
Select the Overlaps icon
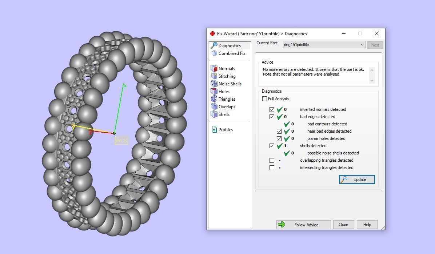pos(214,107)
